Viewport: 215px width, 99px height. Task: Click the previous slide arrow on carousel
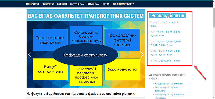(30, 54)
